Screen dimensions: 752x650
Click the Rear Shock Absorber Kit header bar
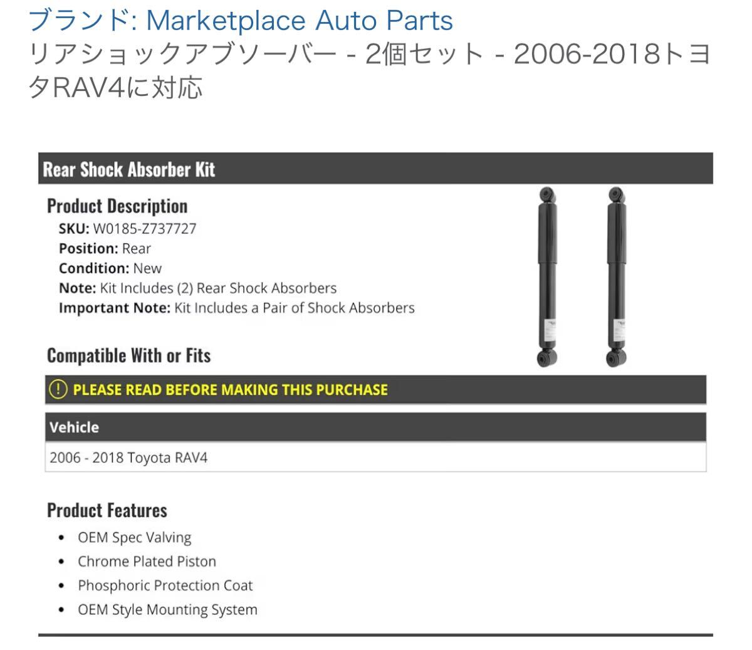point(375,169)
